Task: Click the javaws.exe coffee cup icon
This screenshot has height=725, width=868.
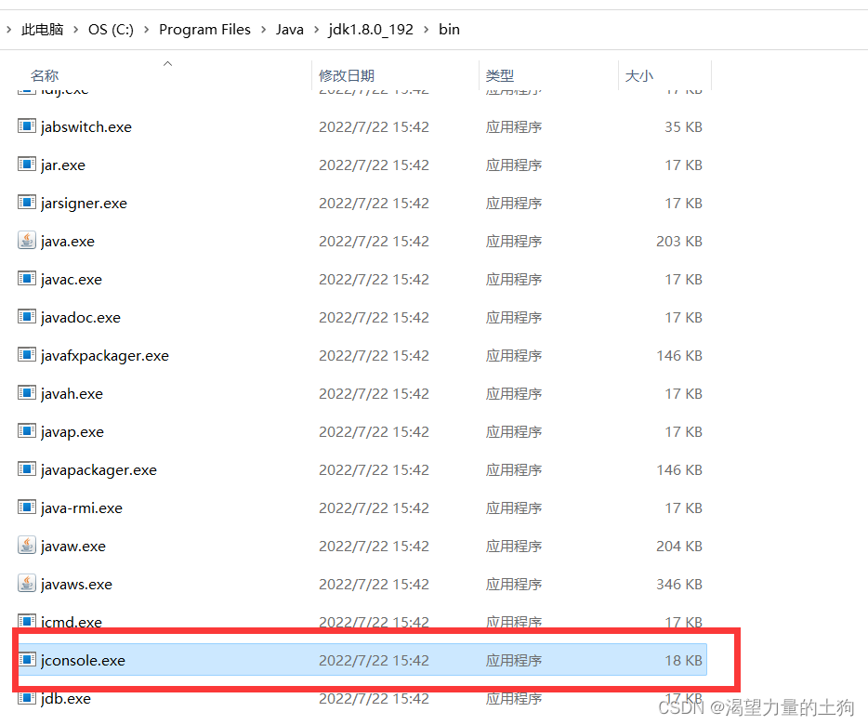Action: pos(27,583)
